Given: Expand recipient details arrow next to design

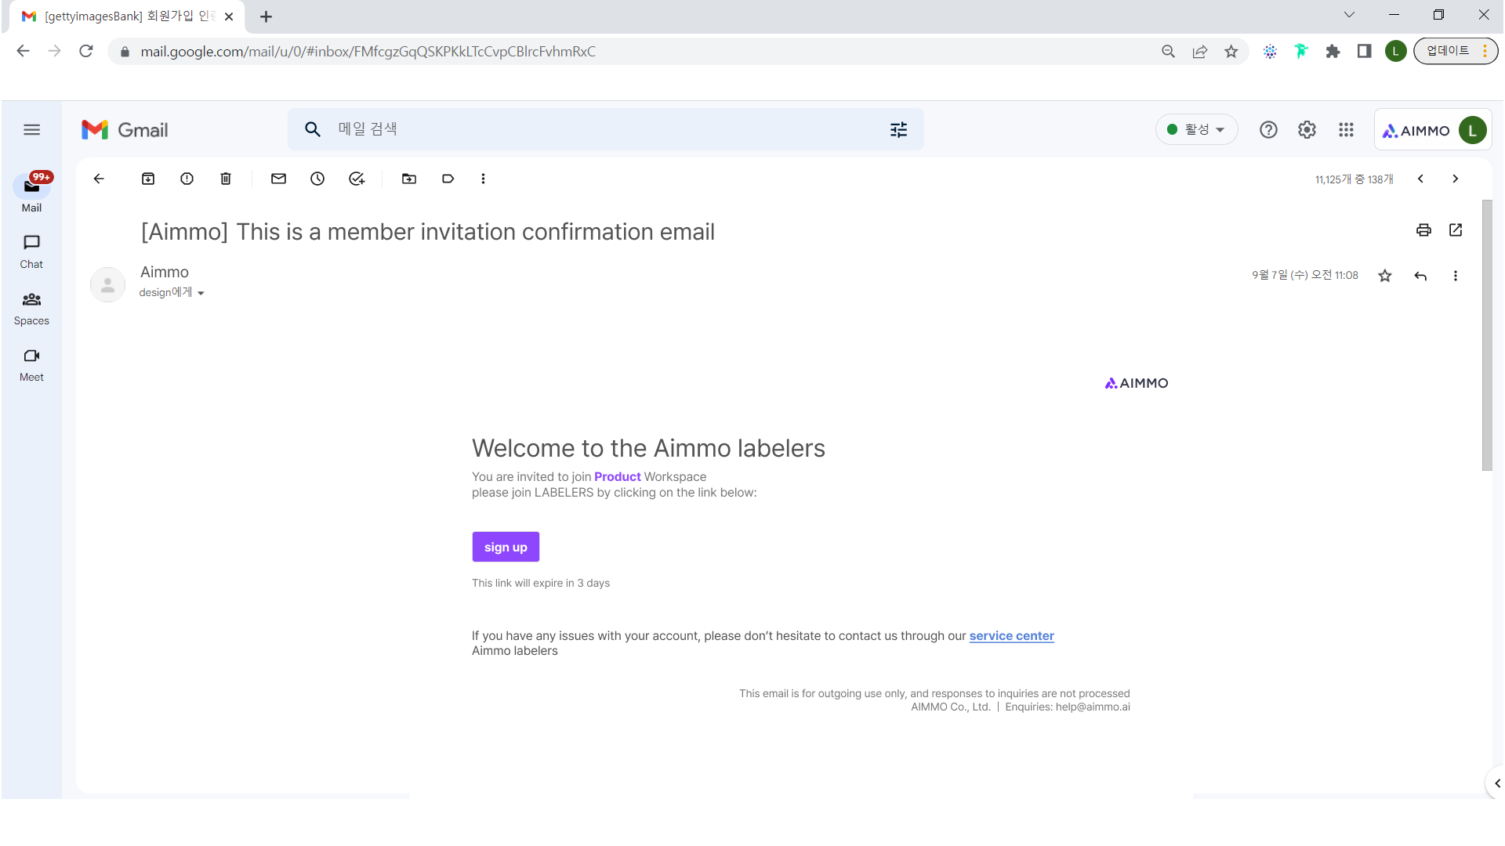Looking at the screenshot, I should point(201,293).
